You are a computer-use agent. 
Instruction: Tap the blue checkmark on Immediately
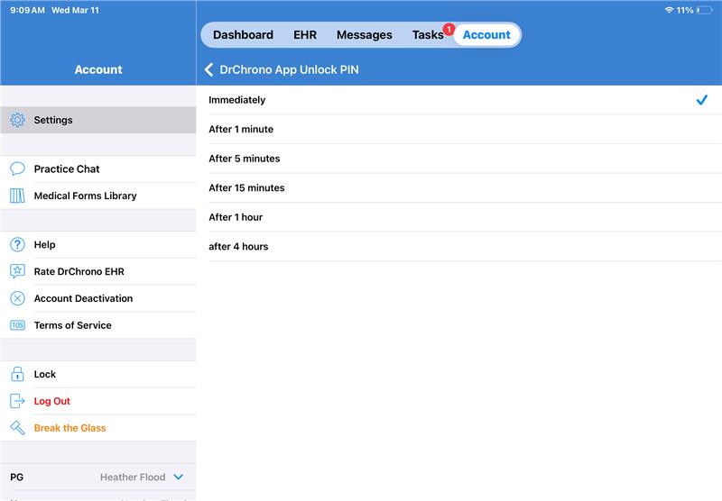[x=702, y=100]
